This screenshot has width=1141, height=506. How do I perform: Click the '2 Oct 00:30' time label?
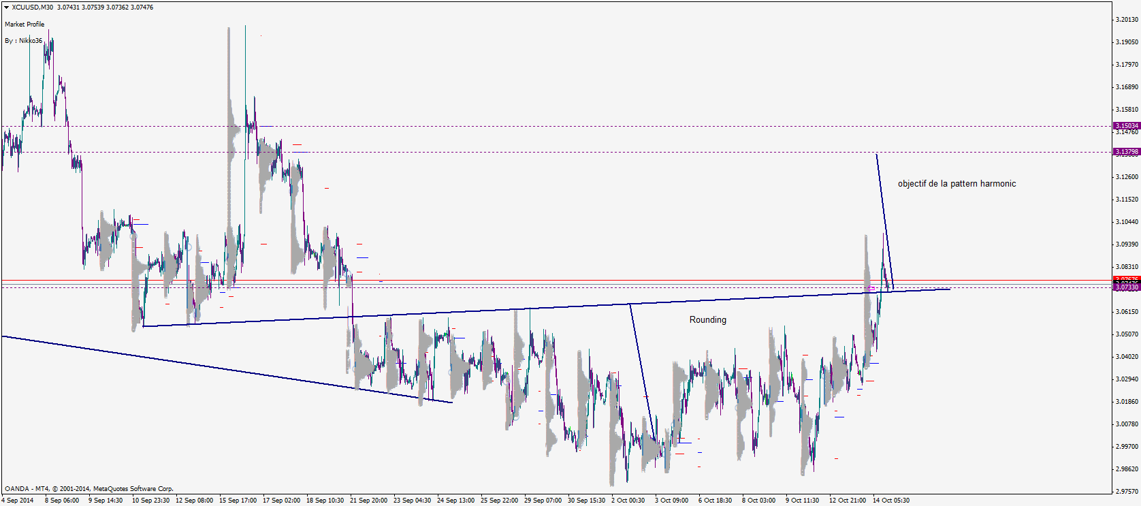[x=628, y=501]
